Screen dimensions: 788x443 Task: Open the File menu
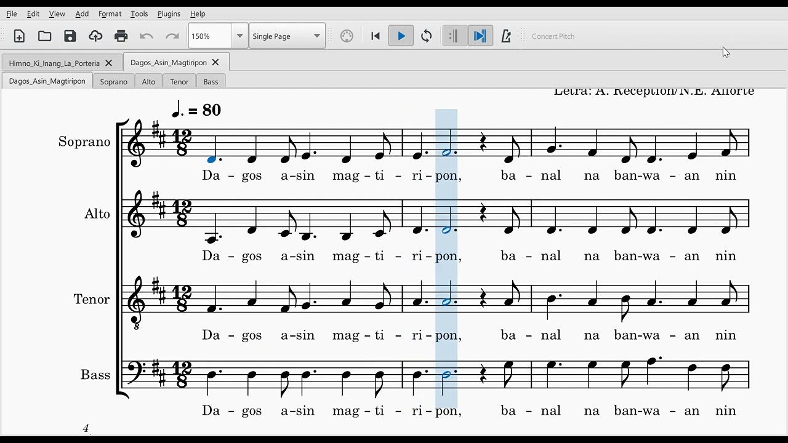[x=12, y=14]
